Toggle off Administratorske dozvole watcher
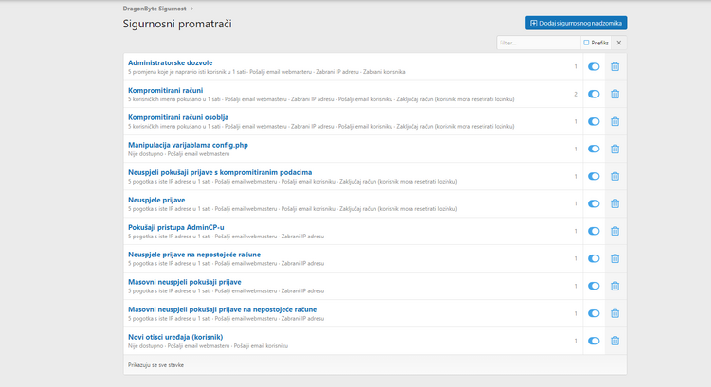This screenshot has width=711, height=387. coord(593,67)
